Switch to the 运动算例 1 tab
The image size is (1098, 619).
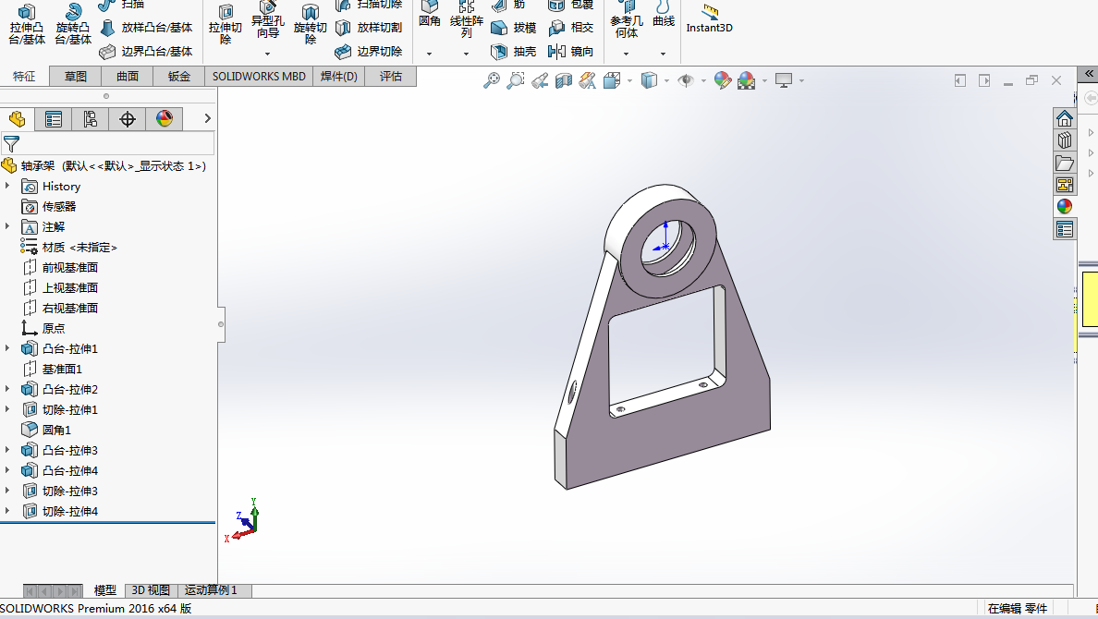tap(214, 590)
